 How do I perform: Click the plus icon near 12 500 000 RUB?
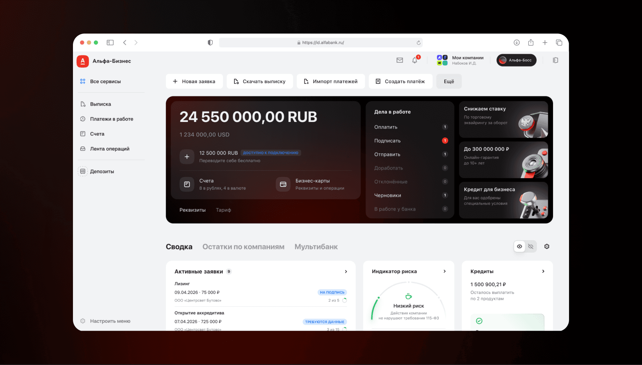point(187,157)
